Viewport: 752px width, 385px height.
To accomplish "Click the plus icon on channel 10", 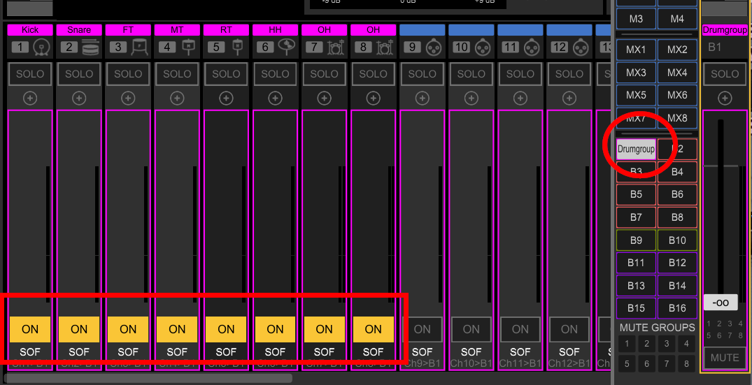I will click(x=471, y=99).
